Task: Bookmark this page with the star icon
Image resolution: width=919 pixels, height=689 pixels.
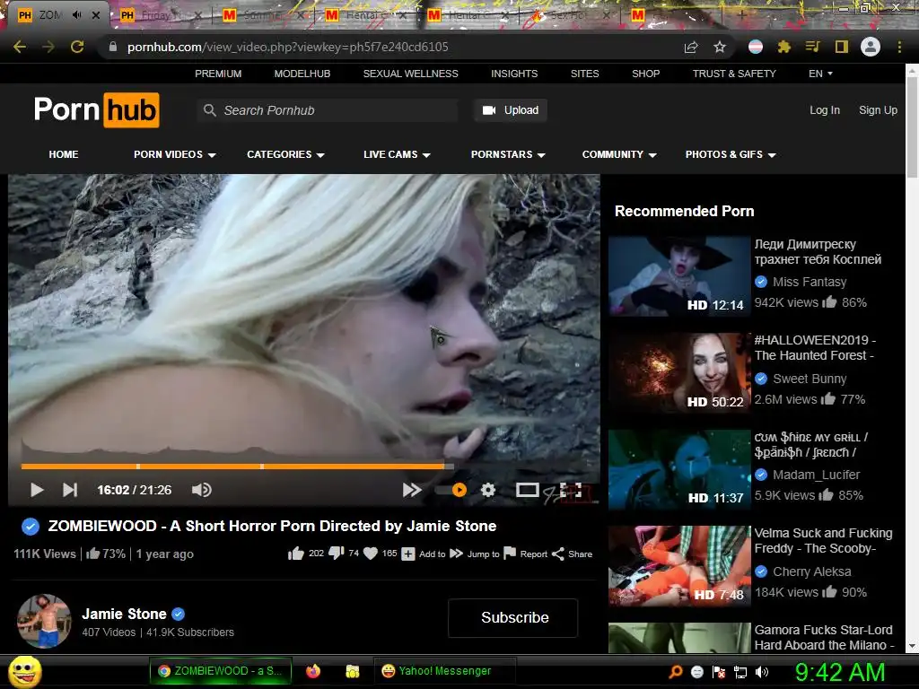Action: click(x=720, y=47)
